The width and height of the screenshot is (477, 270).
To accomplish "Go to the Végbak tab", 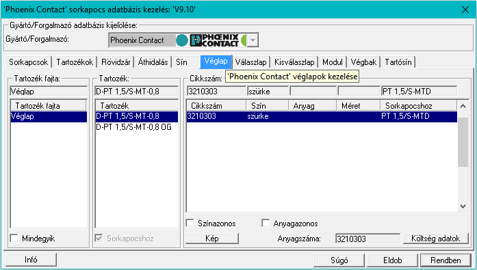I will pos(363,62).
